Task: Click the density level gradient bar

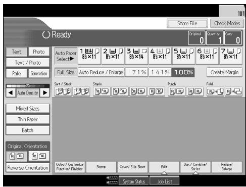Action: tap(28, 86)
